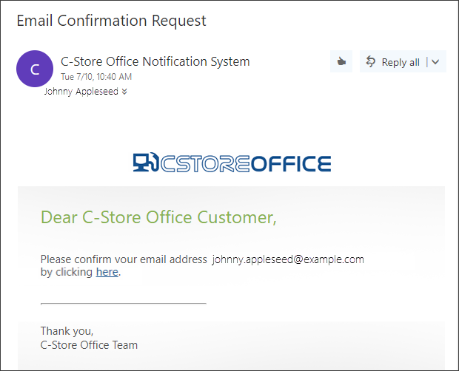Screen dimensions: 459x371
Task: Click the horizontal divider line above Thank you
Action: click(124, 304)
